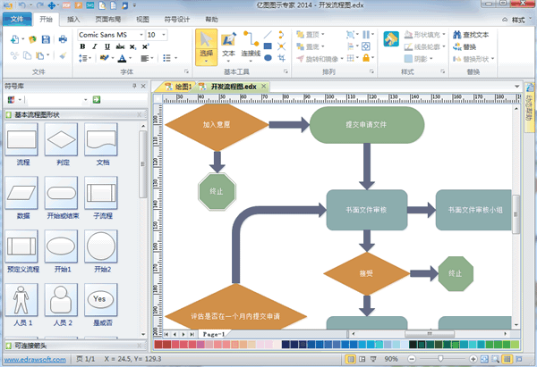Viewport: 537px width, 367px height.
Task: Open the 文件 menu button
Action: pyautogui.click(x=16, y=18)
